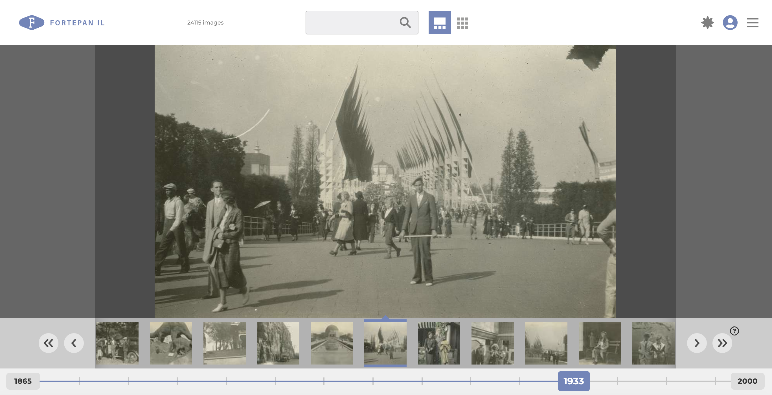Switch to grid thumbnail view
The image size is (772, 395).
click(462, 23)
